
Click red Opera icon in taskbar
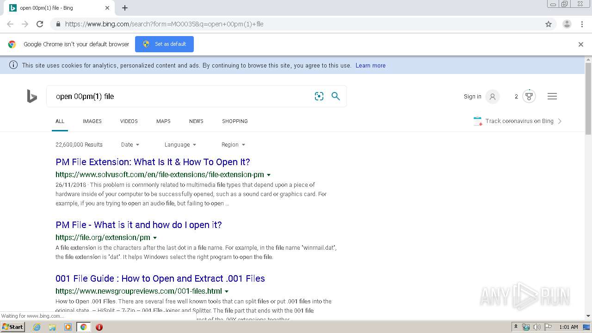pyautogui.click(x=99, y=327)
